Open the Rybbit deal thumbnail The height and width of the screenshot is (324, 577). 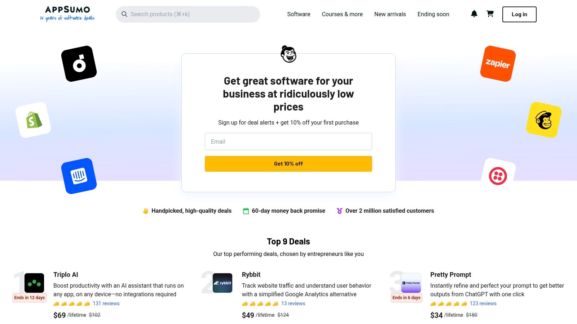click(222, 283)
